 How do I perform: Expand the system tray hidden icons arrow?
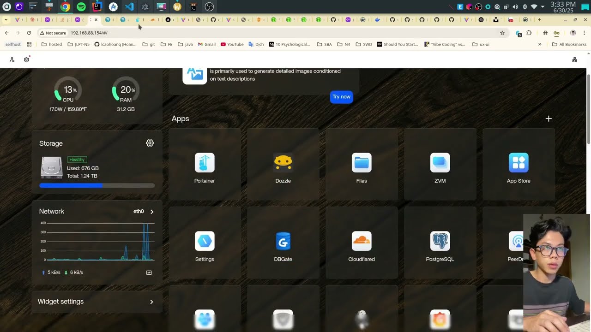tap(543, 7)
